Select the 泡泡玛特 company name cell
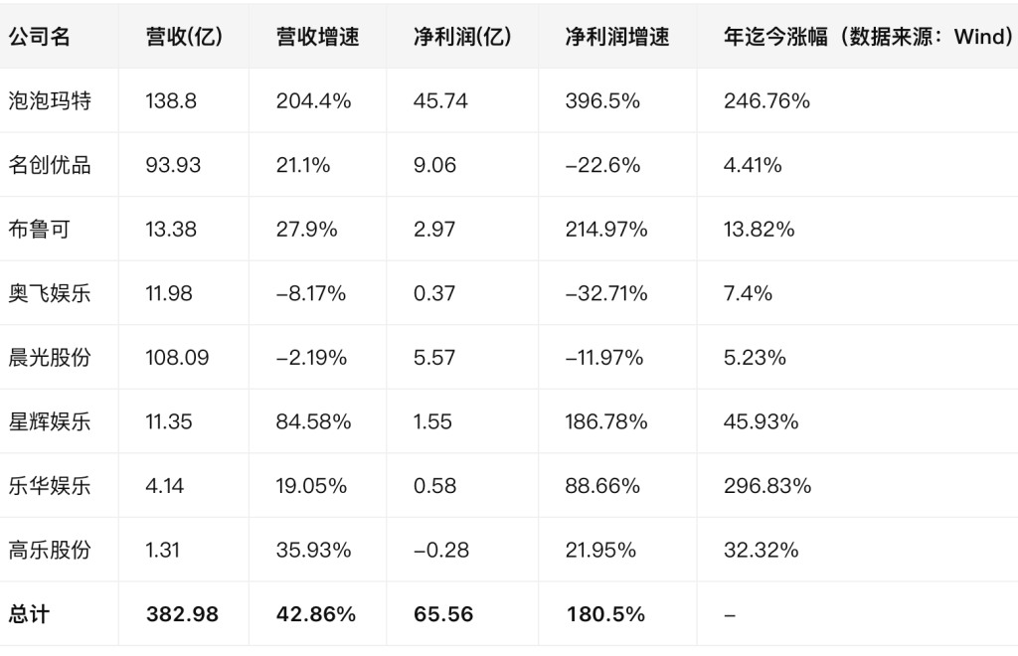 (x=50, y=100)
